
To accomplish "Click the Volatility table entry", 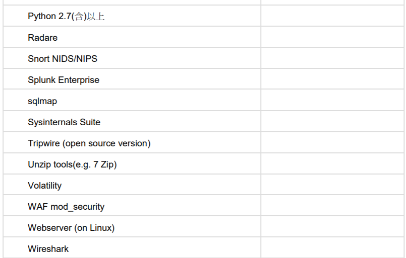I will point(45,186).
